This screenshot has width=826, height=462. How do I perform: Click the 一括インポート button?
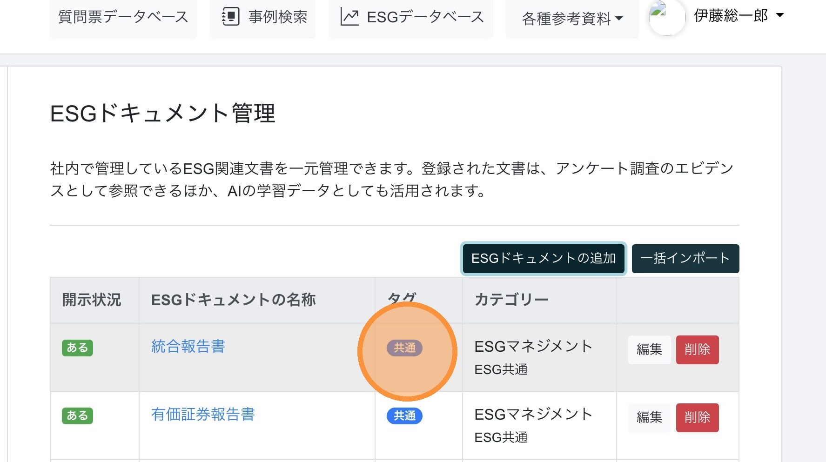pos(685,258)
